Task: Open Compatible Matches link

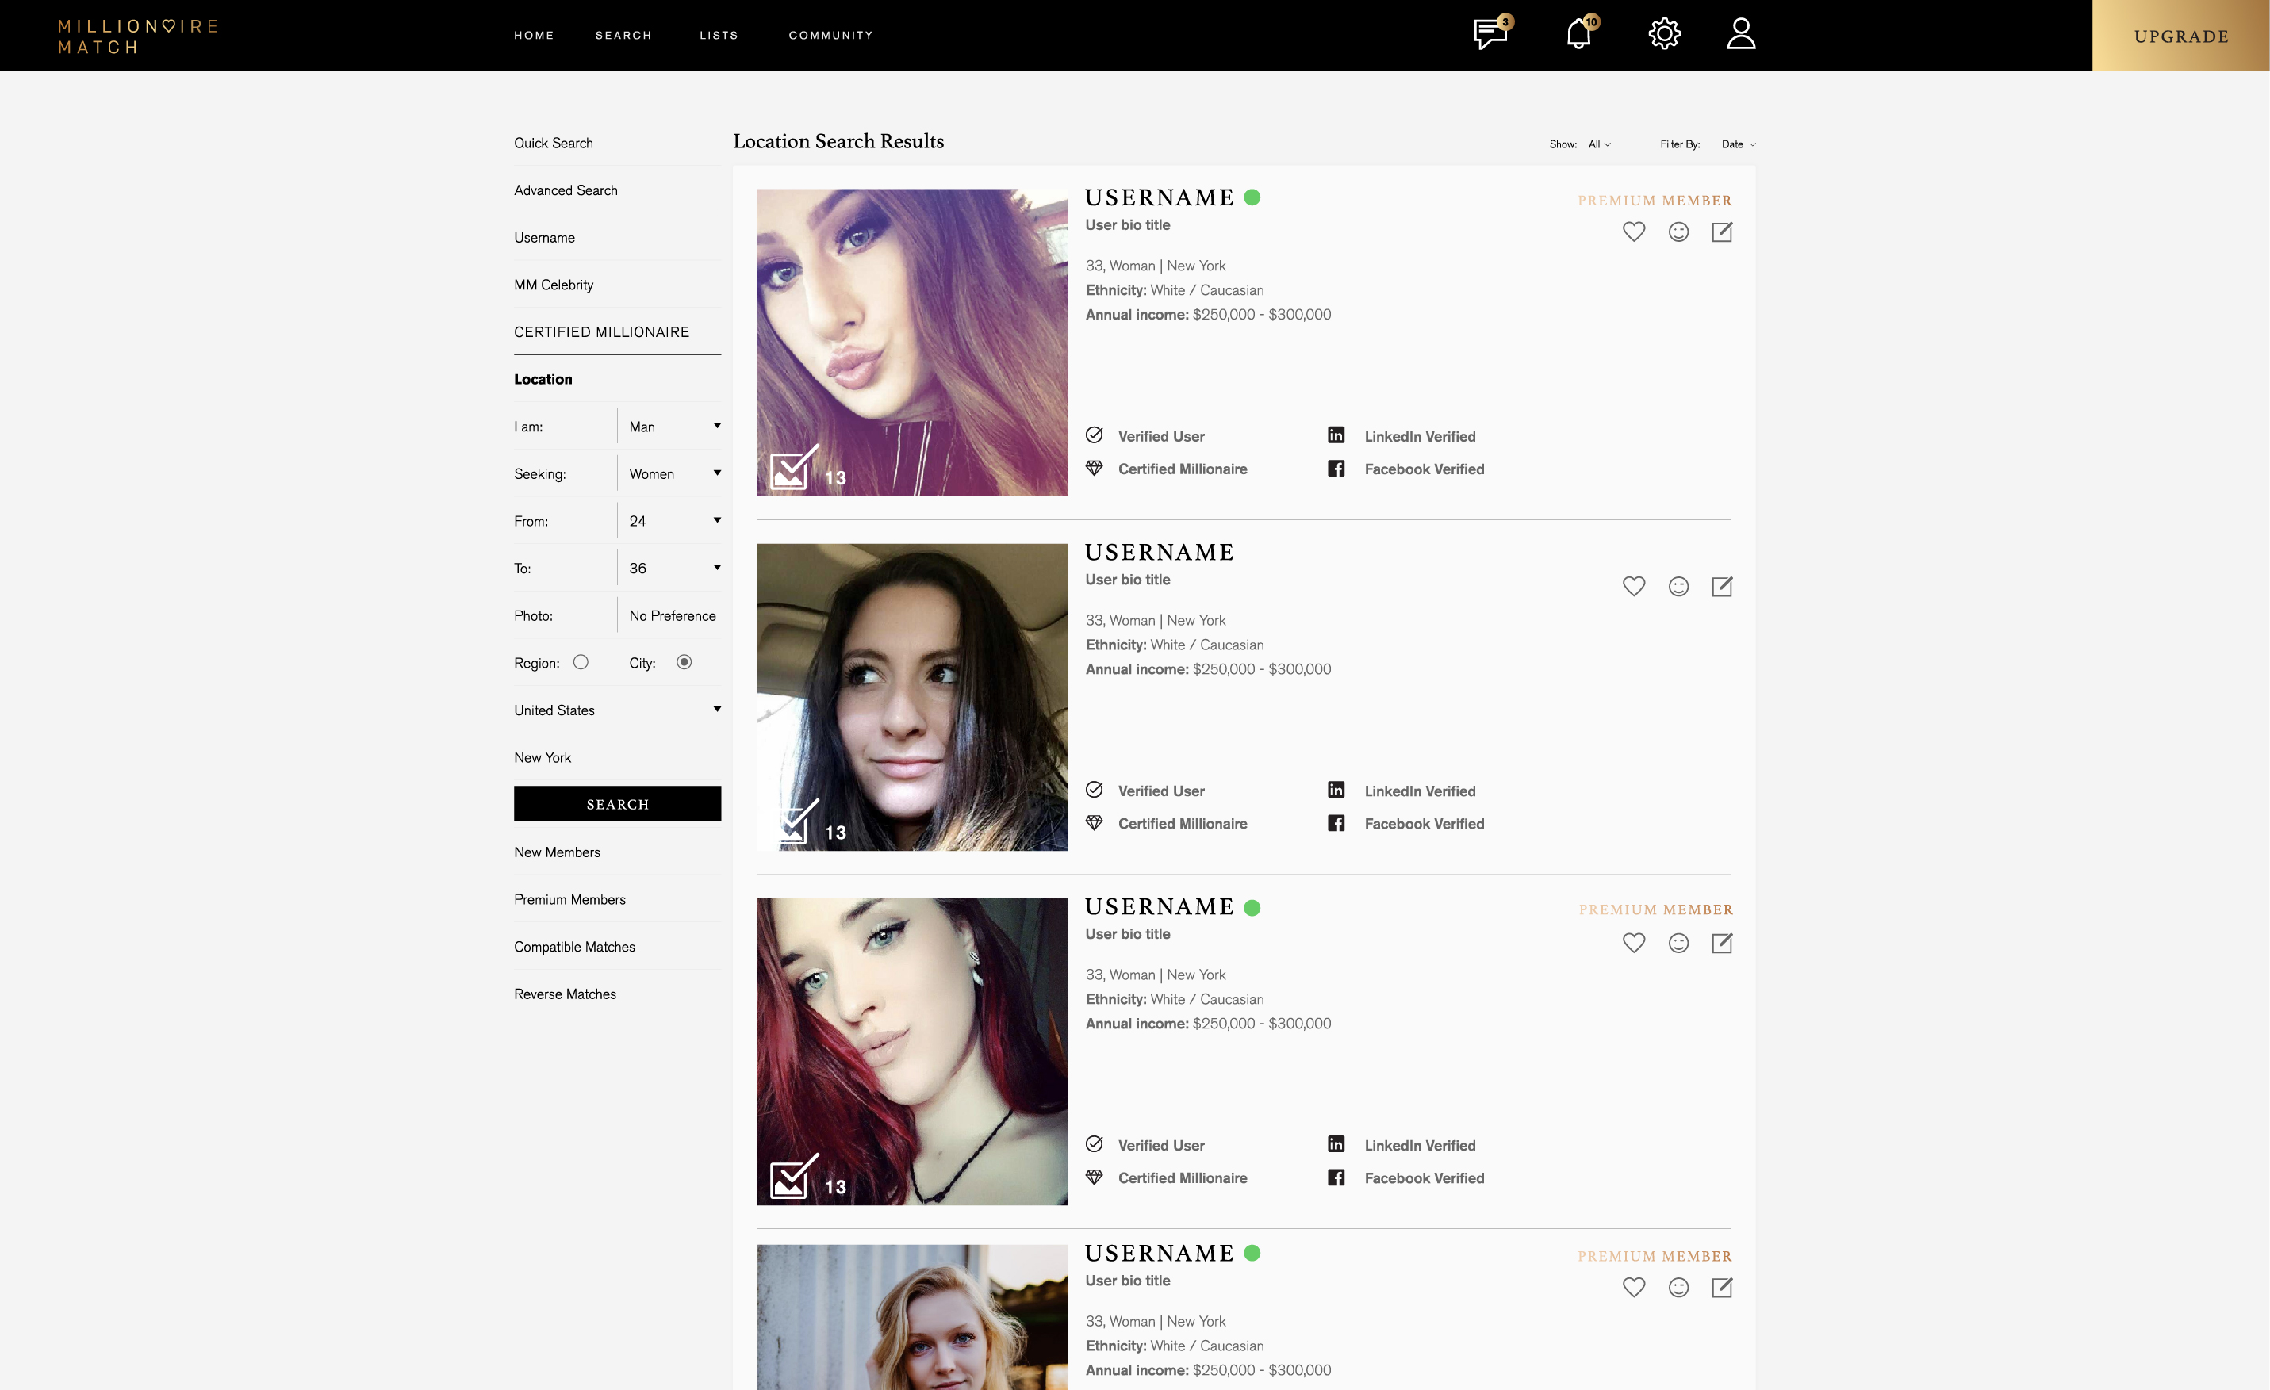Action: (x=575, y=947)
